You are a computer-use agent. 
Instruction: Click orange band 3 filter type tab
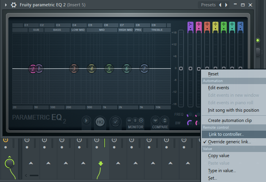[207, 27]
